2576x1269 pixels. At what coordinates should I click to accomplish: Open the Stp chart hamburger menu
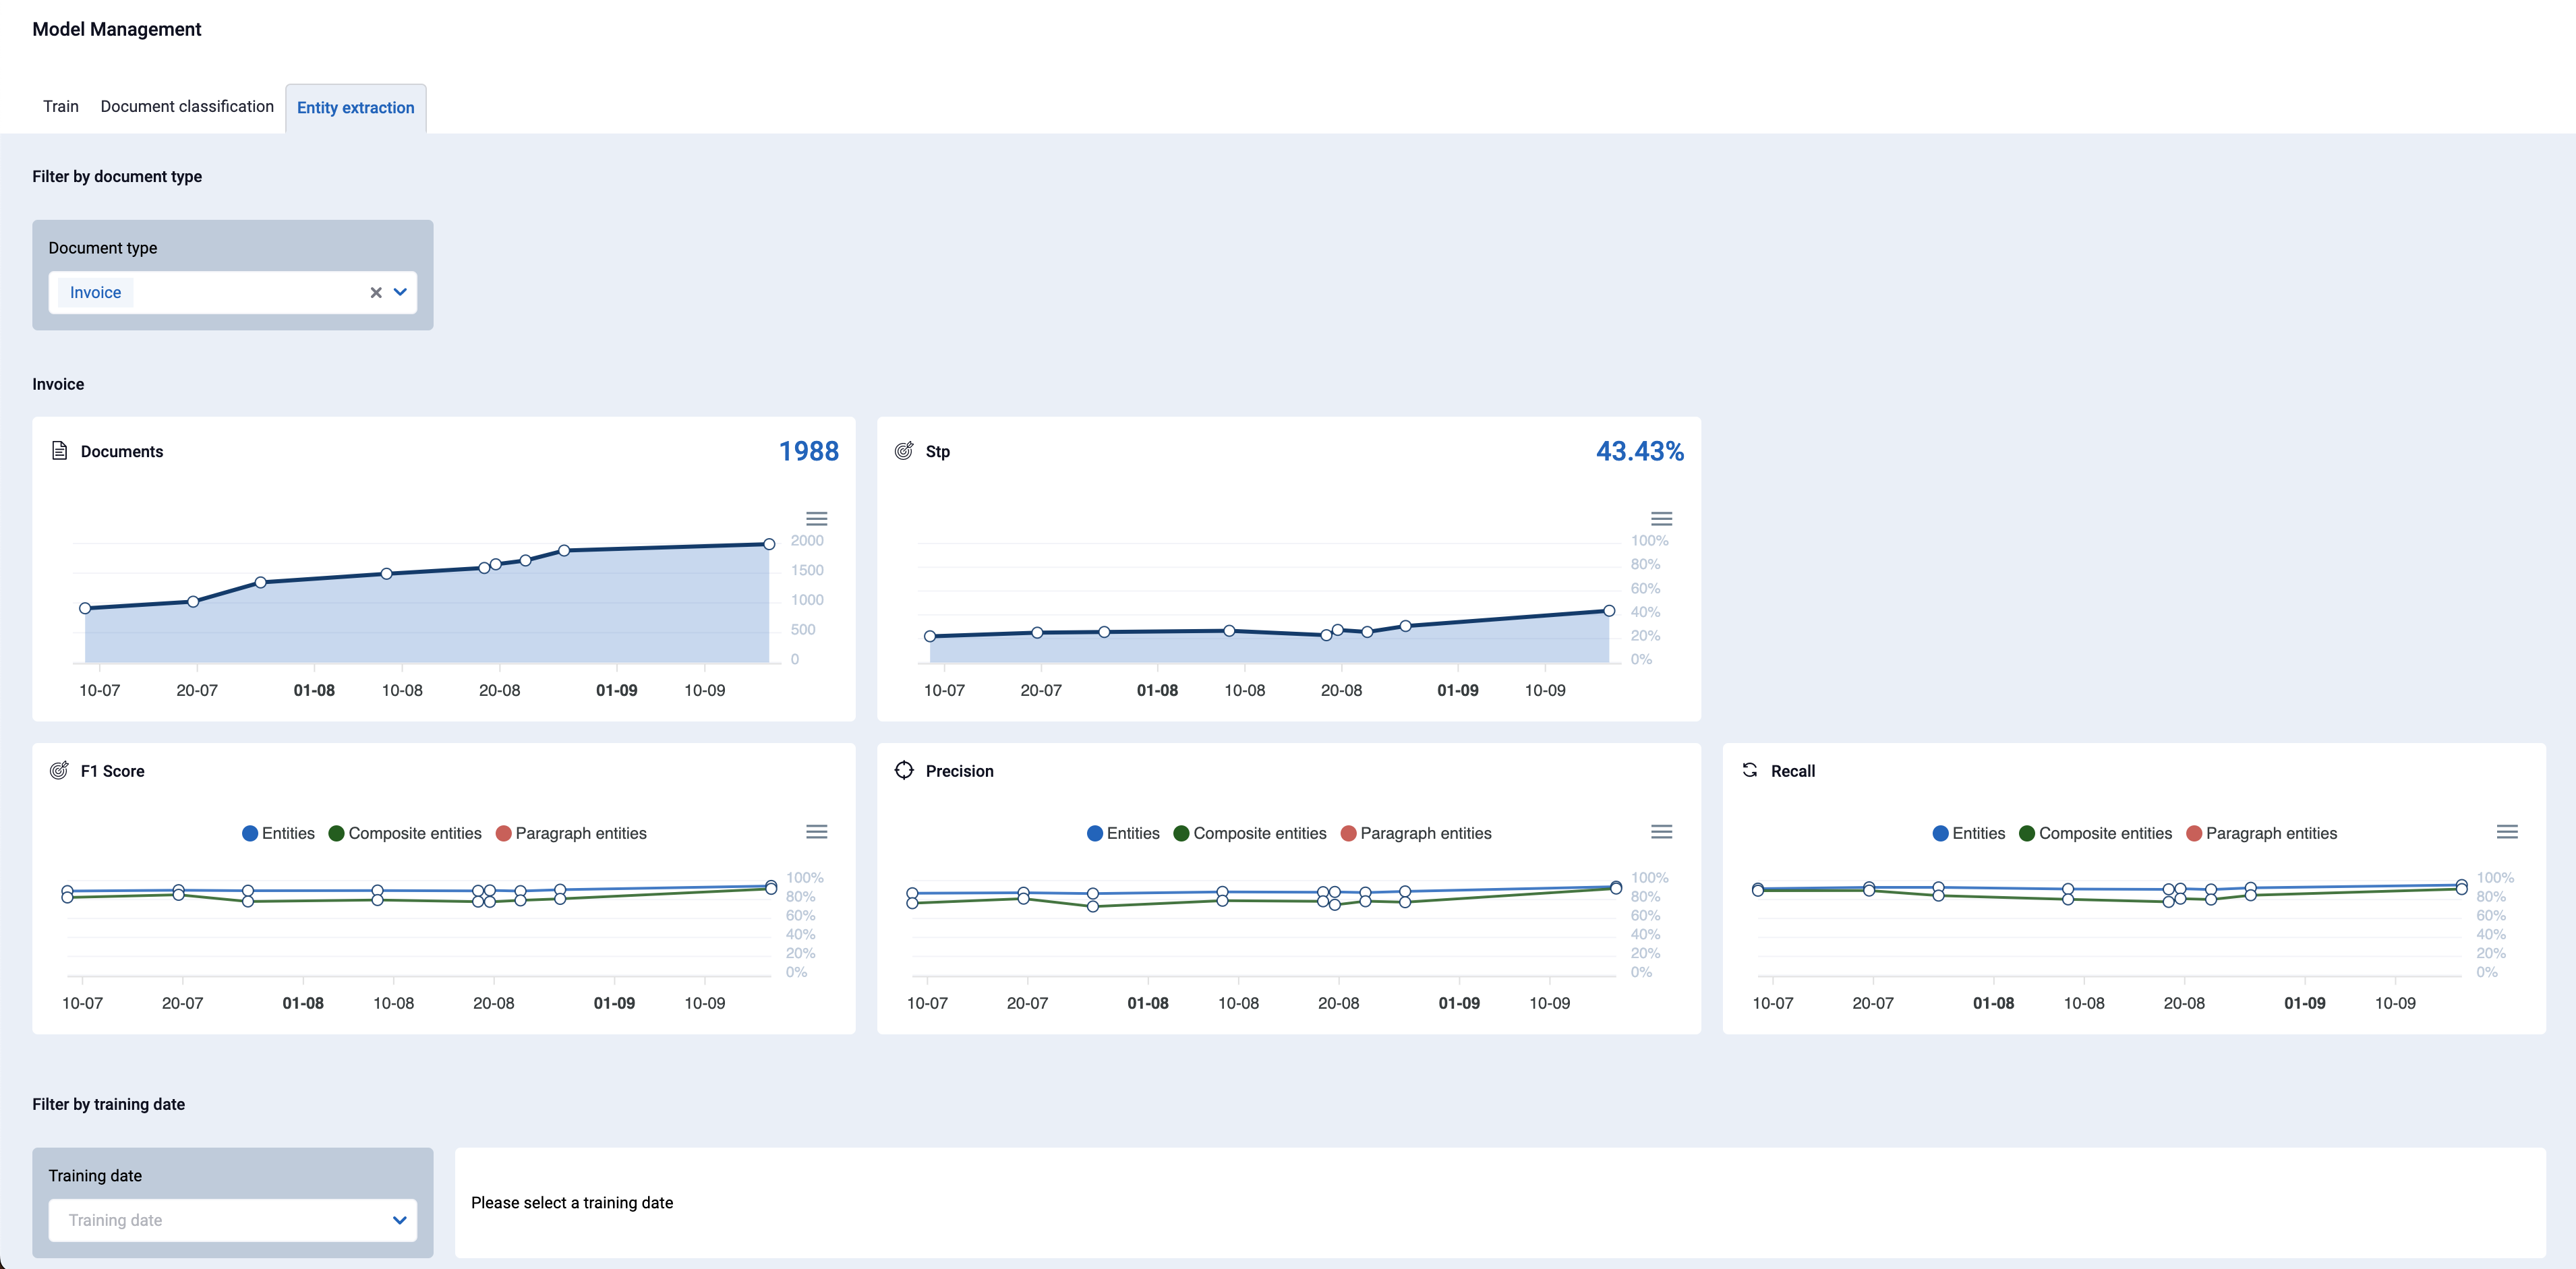pyautogui.click(x=1661, y=518)
